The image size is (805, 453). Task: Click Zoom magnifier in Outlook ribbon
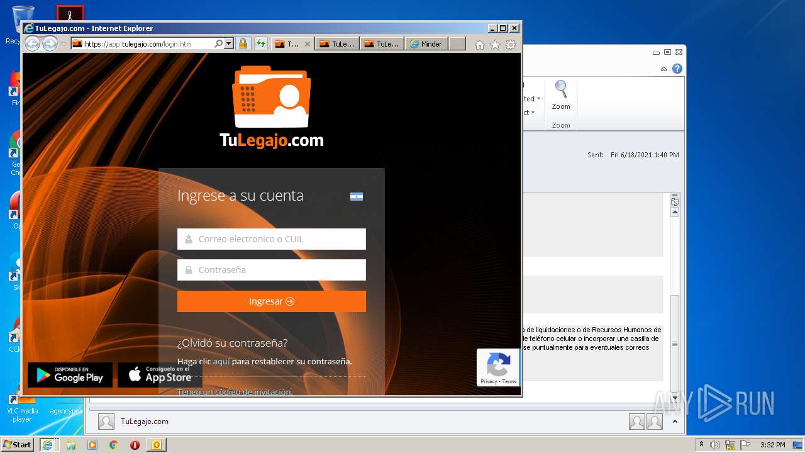click(561, 96)
